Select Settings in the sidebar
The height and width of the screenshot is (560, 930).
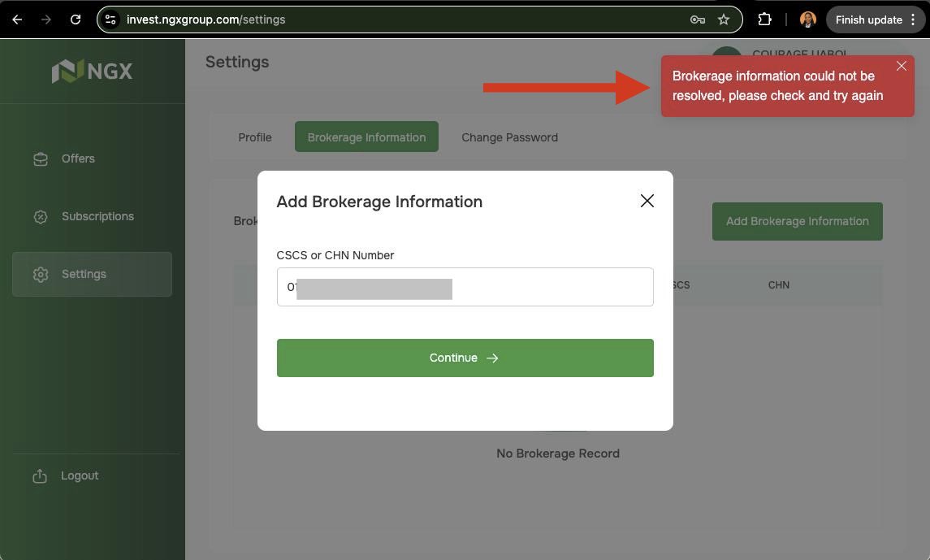92,274
